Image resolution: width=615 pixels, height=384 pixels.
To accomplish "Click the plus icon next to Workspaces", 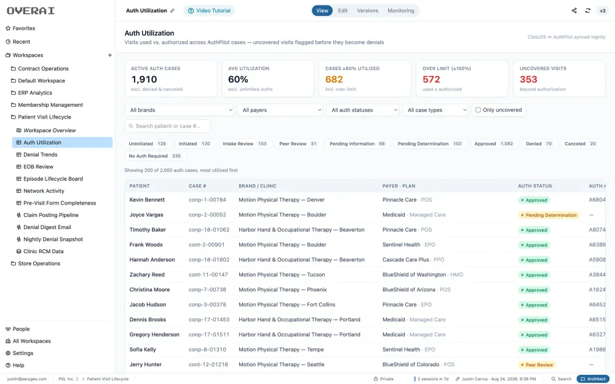I will tap(110, 55).
